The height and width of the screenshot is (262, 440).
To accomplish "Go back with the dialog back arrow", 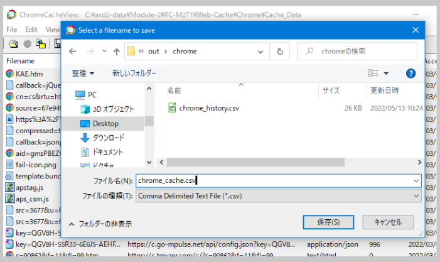I will (x=73, y=52).
